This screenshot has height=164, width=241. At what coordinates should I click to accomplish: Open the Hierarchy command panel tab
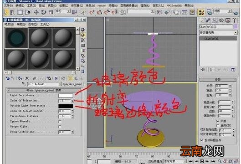(x=215, y=20)
